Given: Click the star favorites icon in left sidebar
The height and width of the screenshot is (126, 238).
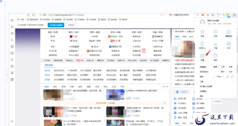Looking at the screenshot, I should [12, 27].
